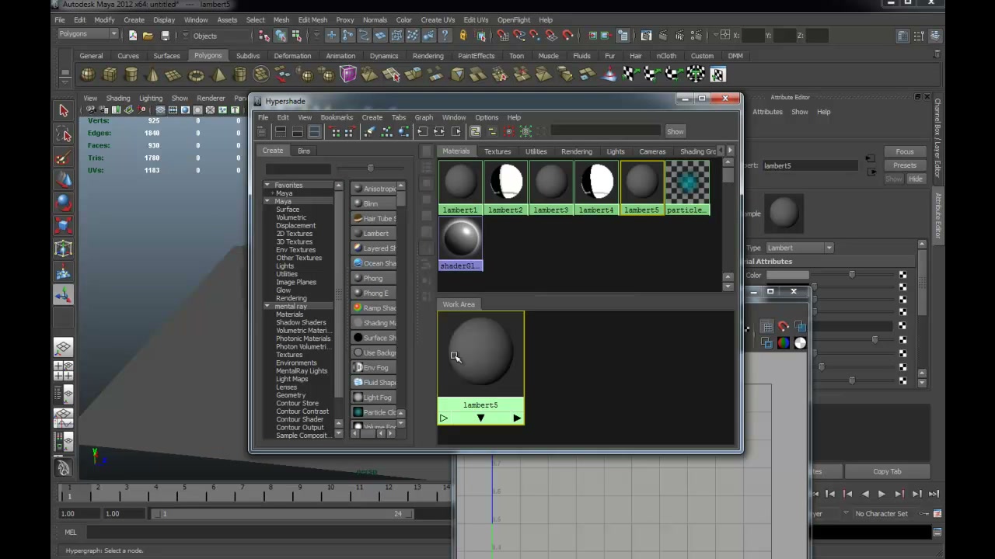Toggle the checker box beside Color attribute
995x559 pixels.
pos(902,275)
